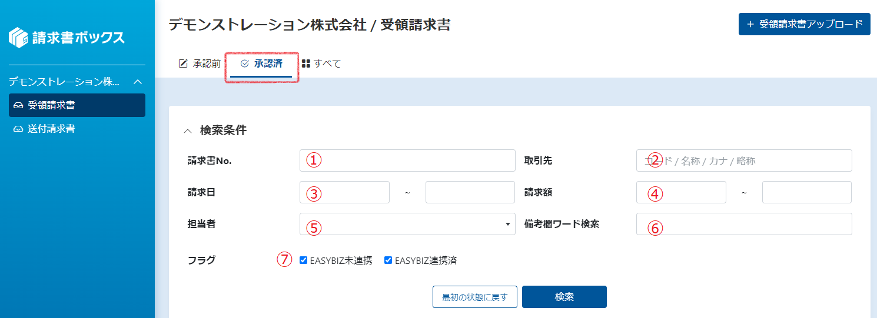Open the 担当者 dropdown list

pos(407,224)
